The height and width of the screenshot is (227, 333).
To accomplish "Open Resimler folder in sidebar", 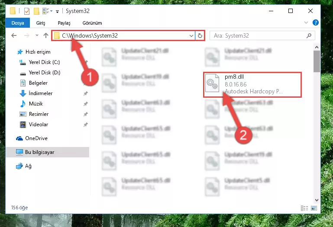I will (39, 114).
